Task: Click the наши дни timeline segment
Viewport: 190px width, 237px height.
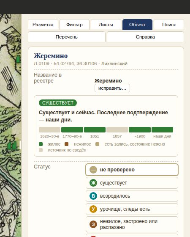Action: (162, 130)
